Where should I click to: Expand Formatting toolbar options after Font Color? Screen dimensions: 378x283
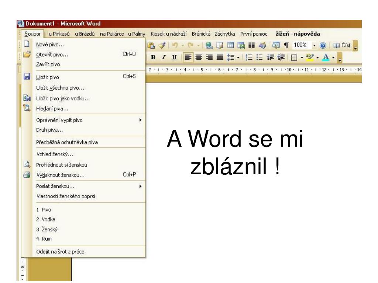click(x=340, y=57)
